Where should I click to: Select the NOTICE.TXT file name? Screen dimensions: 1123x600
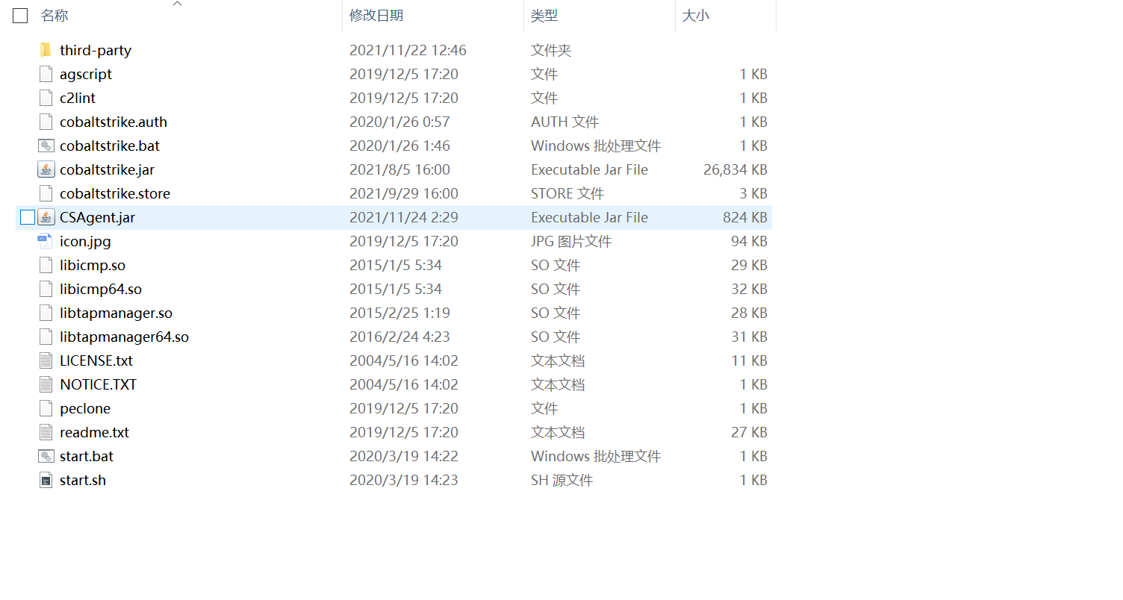tap(99, 384)
